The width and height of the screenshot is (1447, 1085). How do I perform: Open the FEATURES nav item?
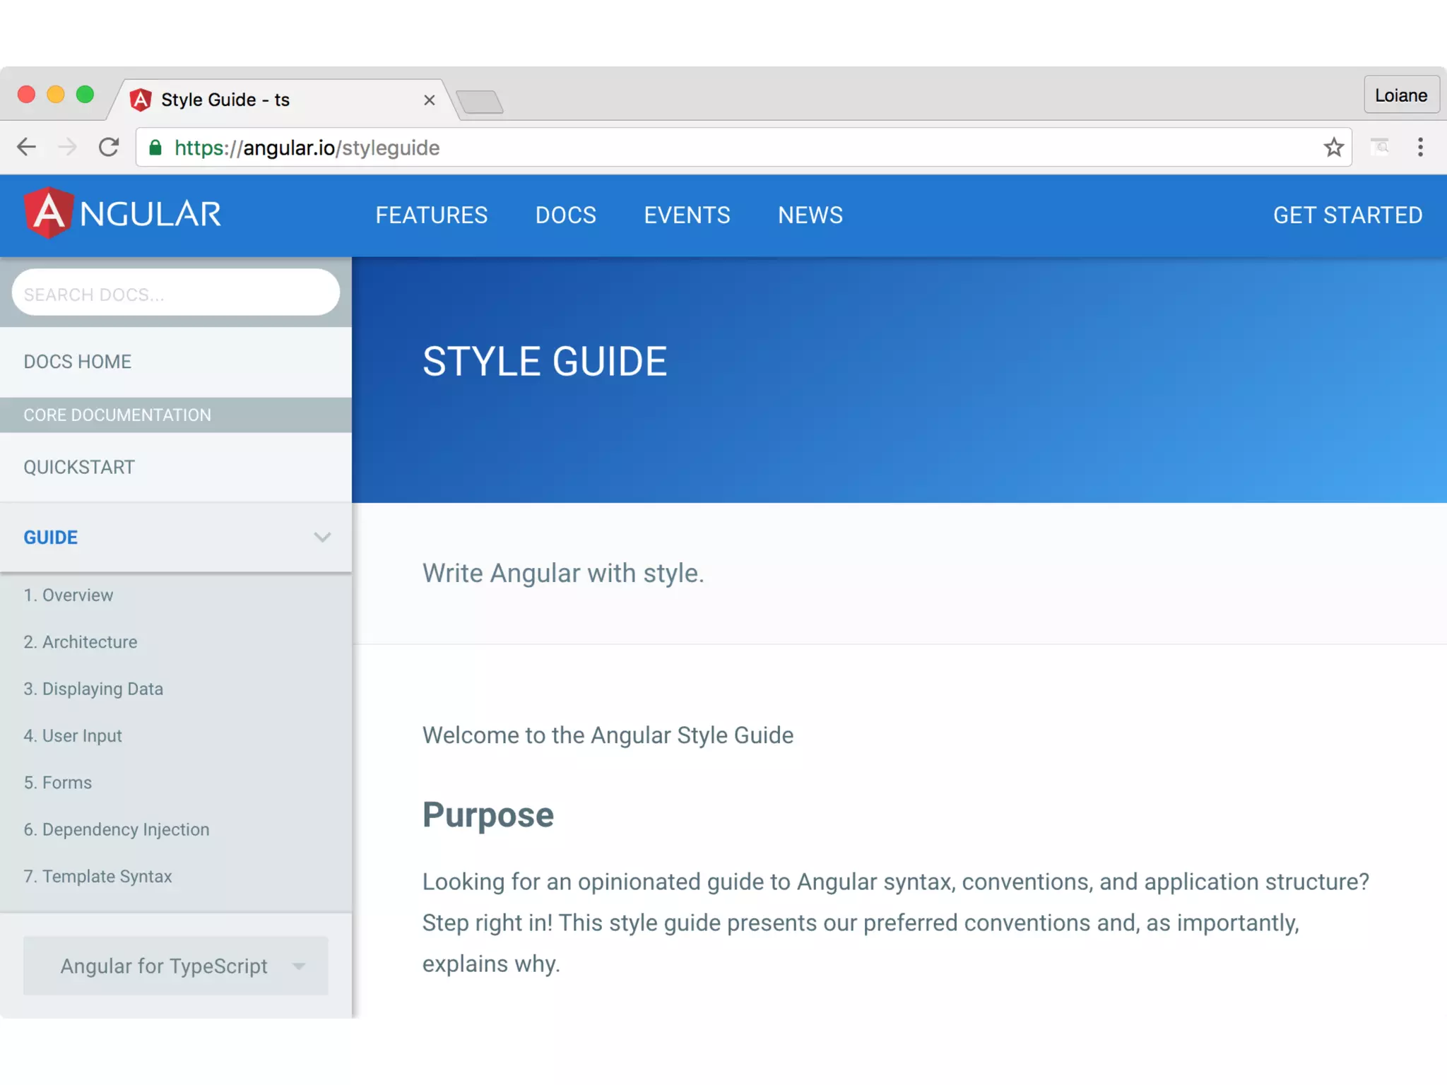tap(431, 215)
